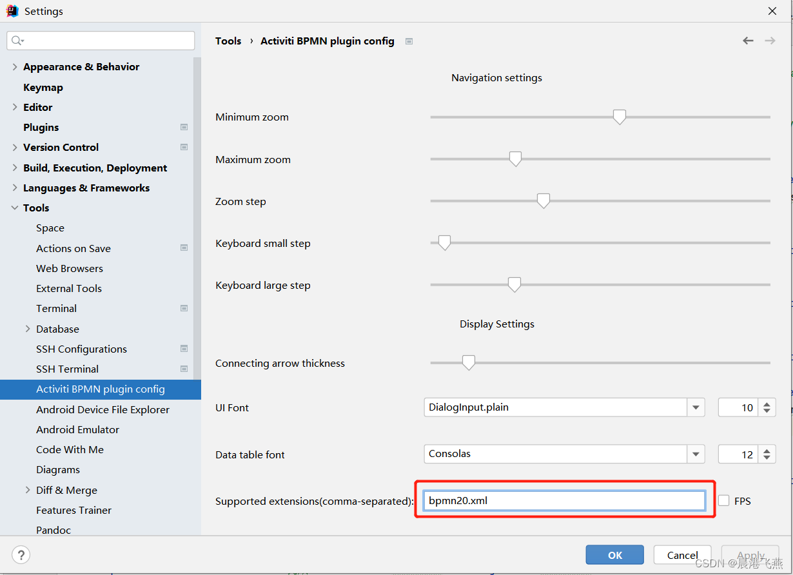Screen dimensions: 793x575
Task: Open Android Device File Explorer settings
Action: click(x=103, y=409)
